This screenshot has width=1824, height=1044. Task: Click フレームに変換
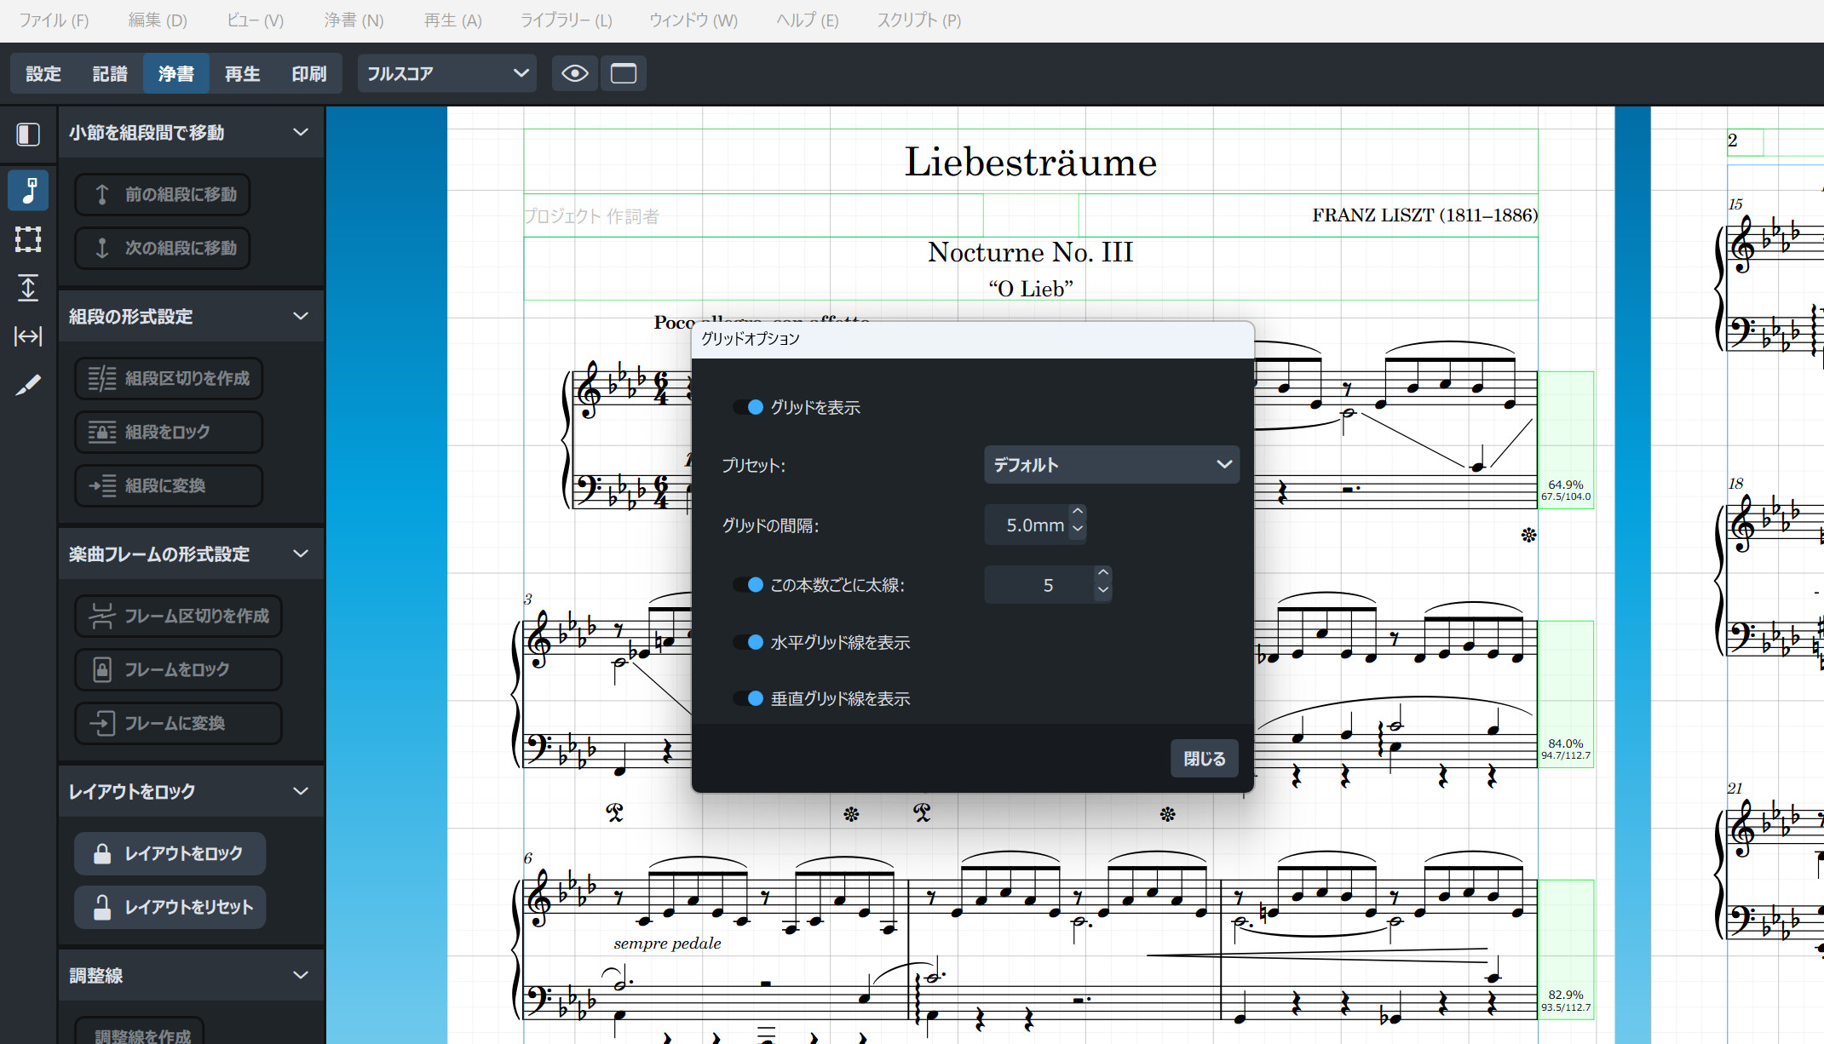click(x=178, y=723)
